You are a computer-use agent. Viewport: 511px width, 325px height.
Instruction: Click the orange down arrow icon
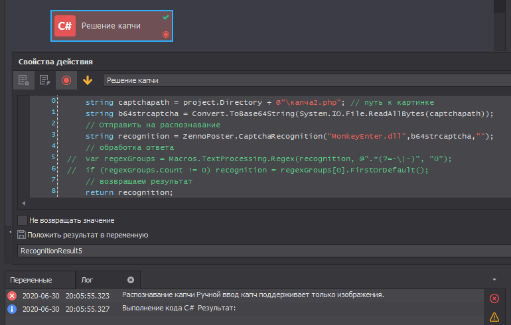click(88, 80)
